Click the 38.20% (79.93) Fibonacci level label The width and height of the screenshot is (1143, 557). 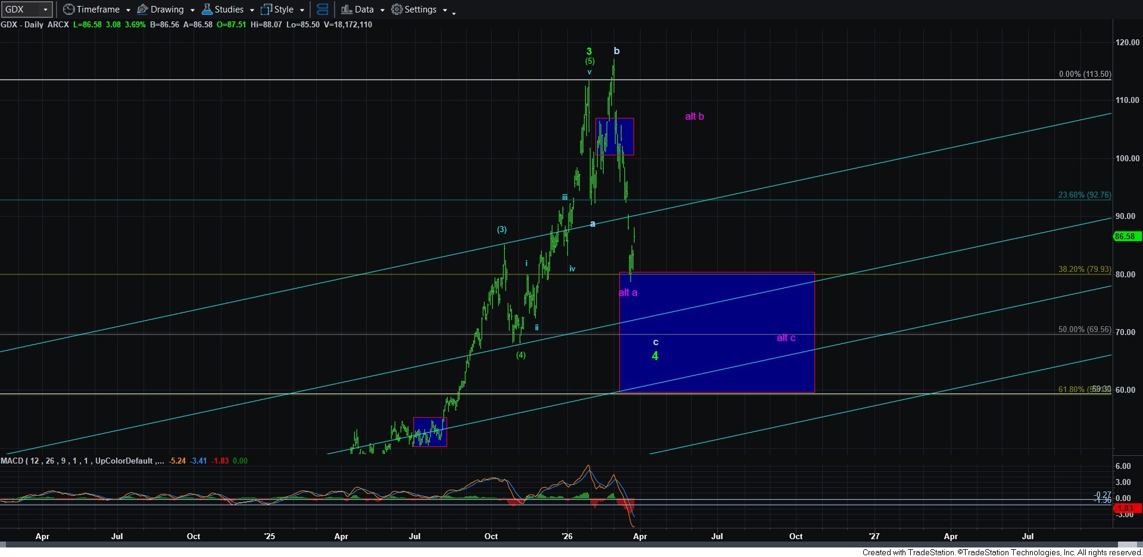coord(1084,269)
